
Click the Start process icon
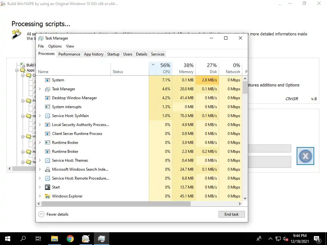[x=48, y=187]
